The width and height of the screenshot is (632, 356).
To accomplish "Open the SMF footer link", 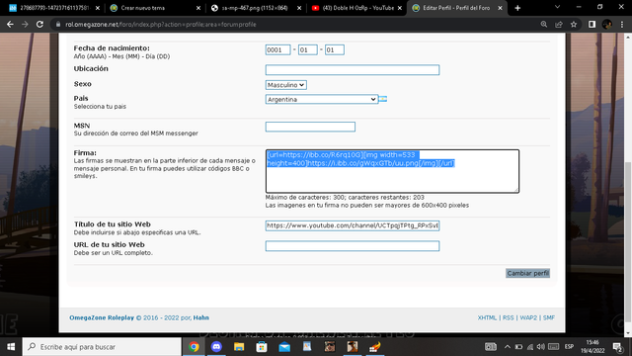I will (x=549, y=317).
